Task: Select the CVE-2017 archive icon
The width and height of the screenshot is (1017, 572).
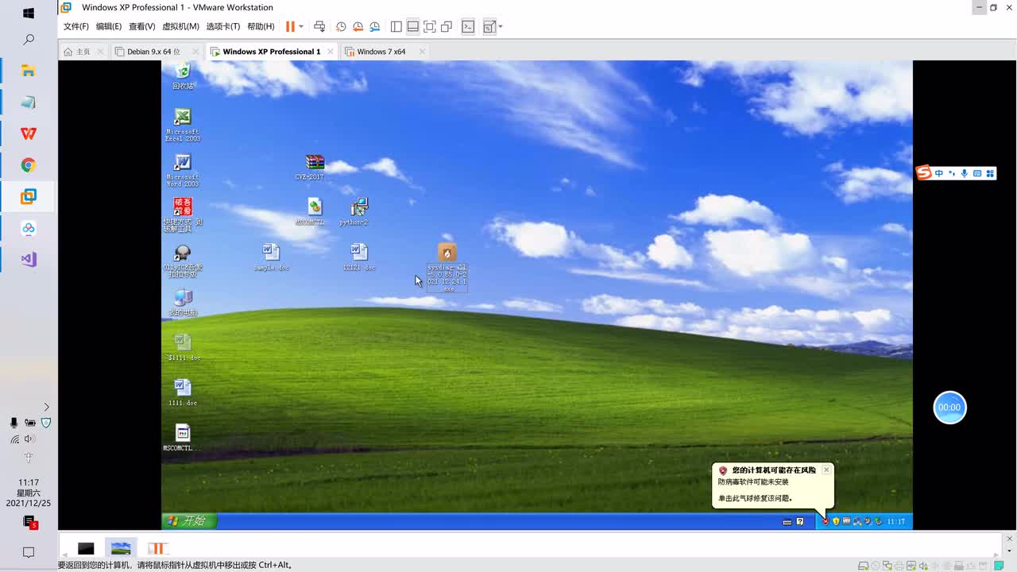Action: (315, 167)
